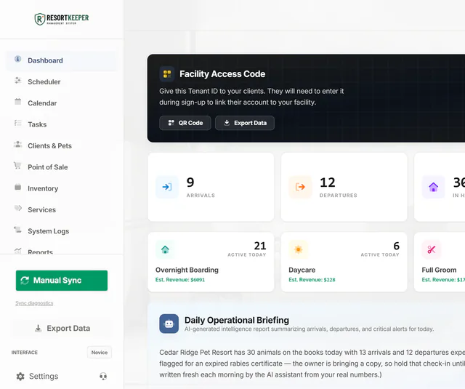This screenshot has width=465, height=389.
Task: View System Logs
Action: [x=62, y=231]
